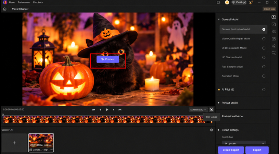Open Feedback menu
The image size is (279, 154).
pyautogui.click(x=38, y=2)
